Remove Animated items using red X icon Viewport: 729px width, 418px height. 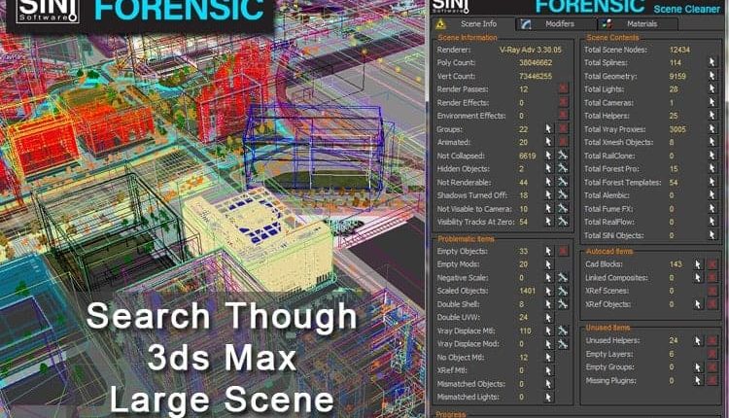coord(562,142)
